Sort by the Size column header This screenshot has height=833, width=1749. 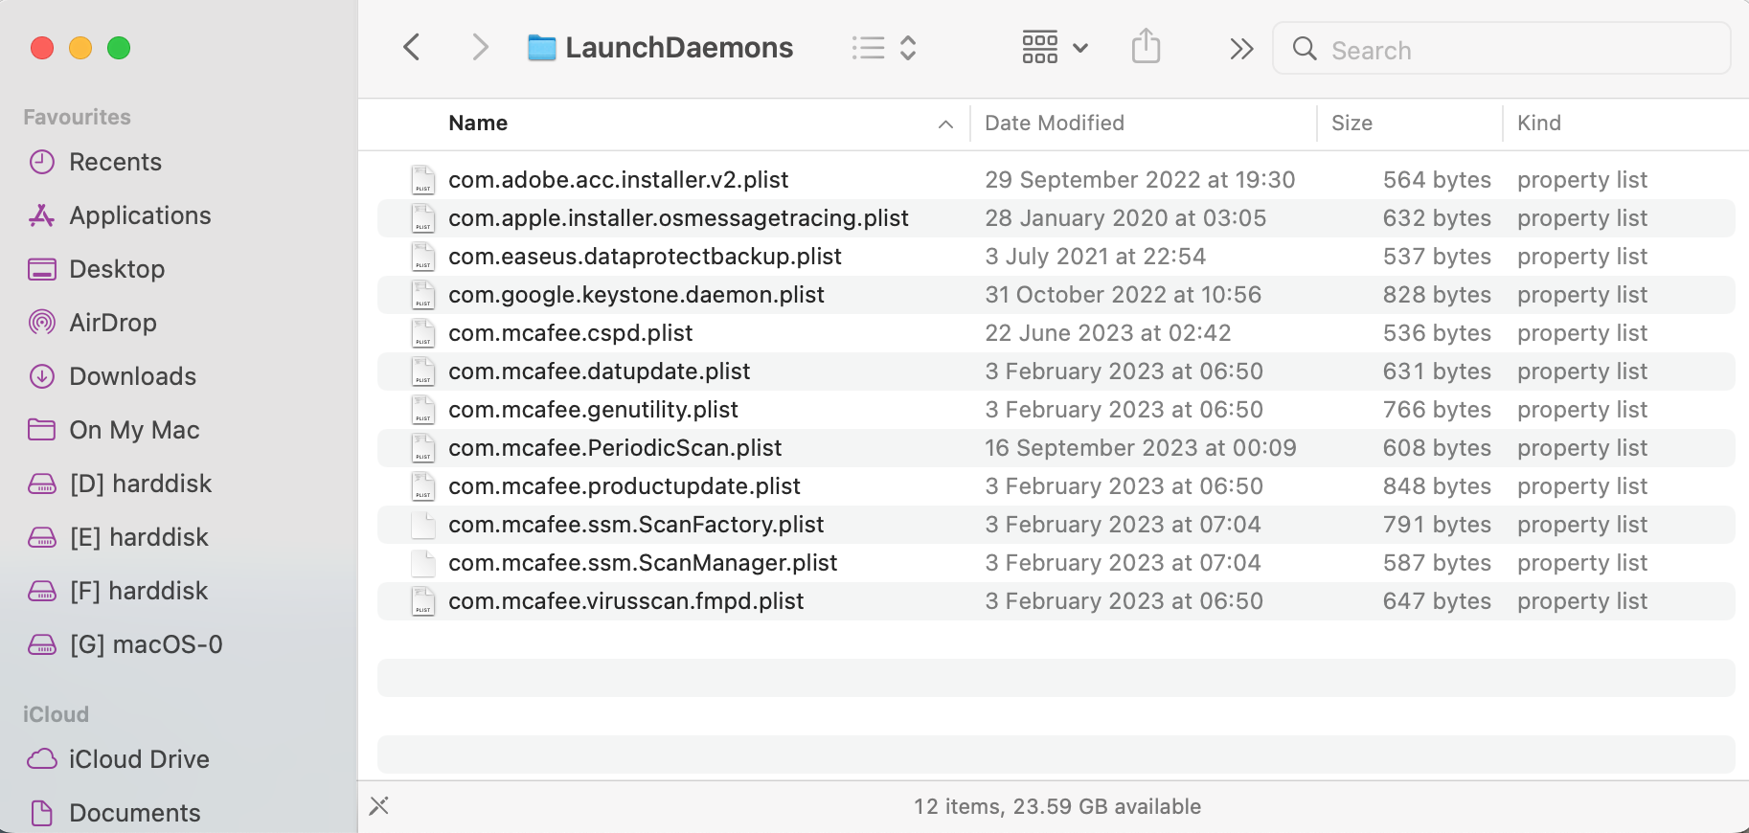1351,123
